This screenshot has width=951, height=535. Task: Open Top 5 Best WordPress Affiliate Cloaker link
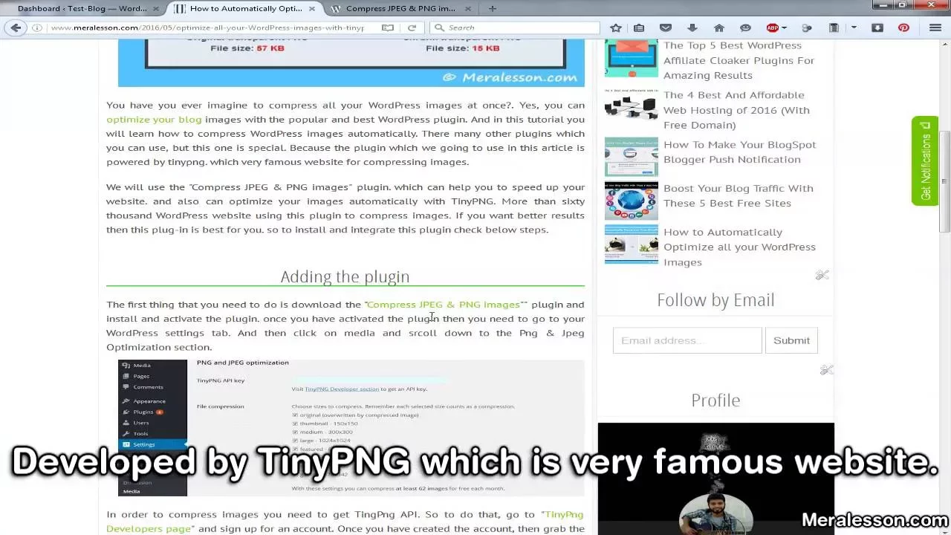pyautogui.click(x=739, y=60)
